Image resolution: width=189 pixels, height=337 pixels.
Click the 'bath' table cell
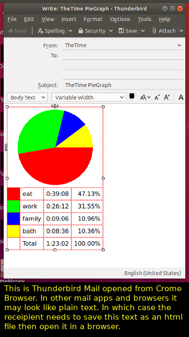(x=31, y=231)
